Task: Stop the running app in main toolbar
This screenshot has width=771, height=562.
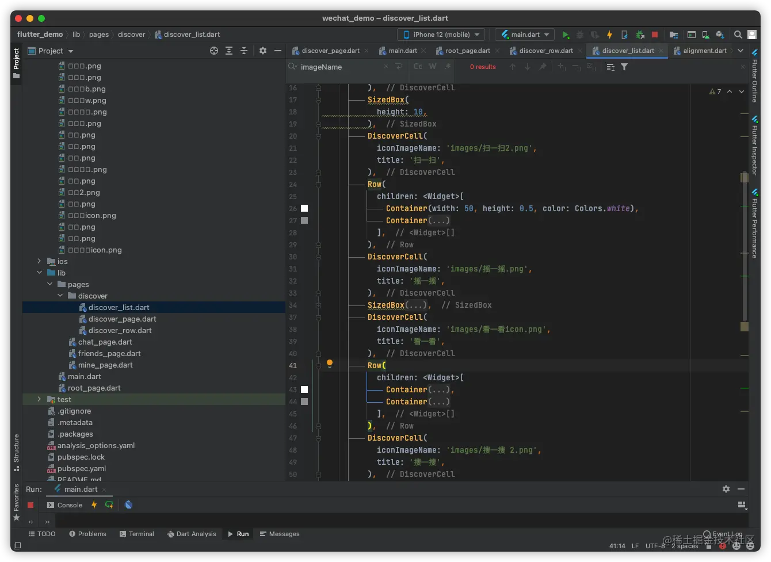Action: pos(654,35)
